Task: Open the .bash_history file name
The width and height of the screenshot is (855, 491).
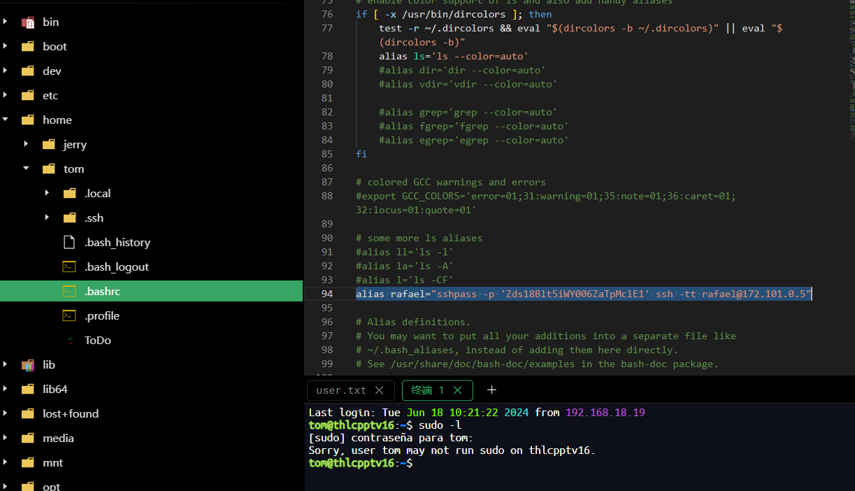Action: tap(117, 243)
